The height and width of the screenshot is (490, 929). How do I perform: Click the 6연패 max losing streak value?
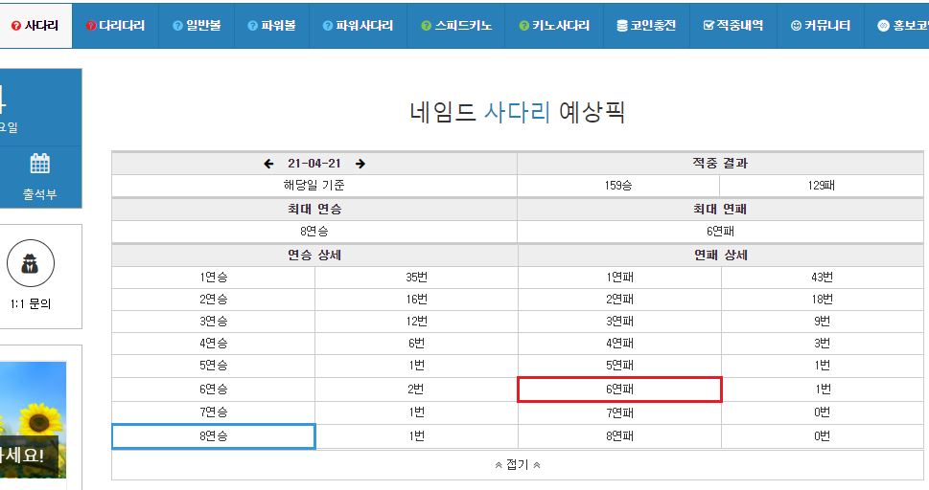[x=720, y=232]
